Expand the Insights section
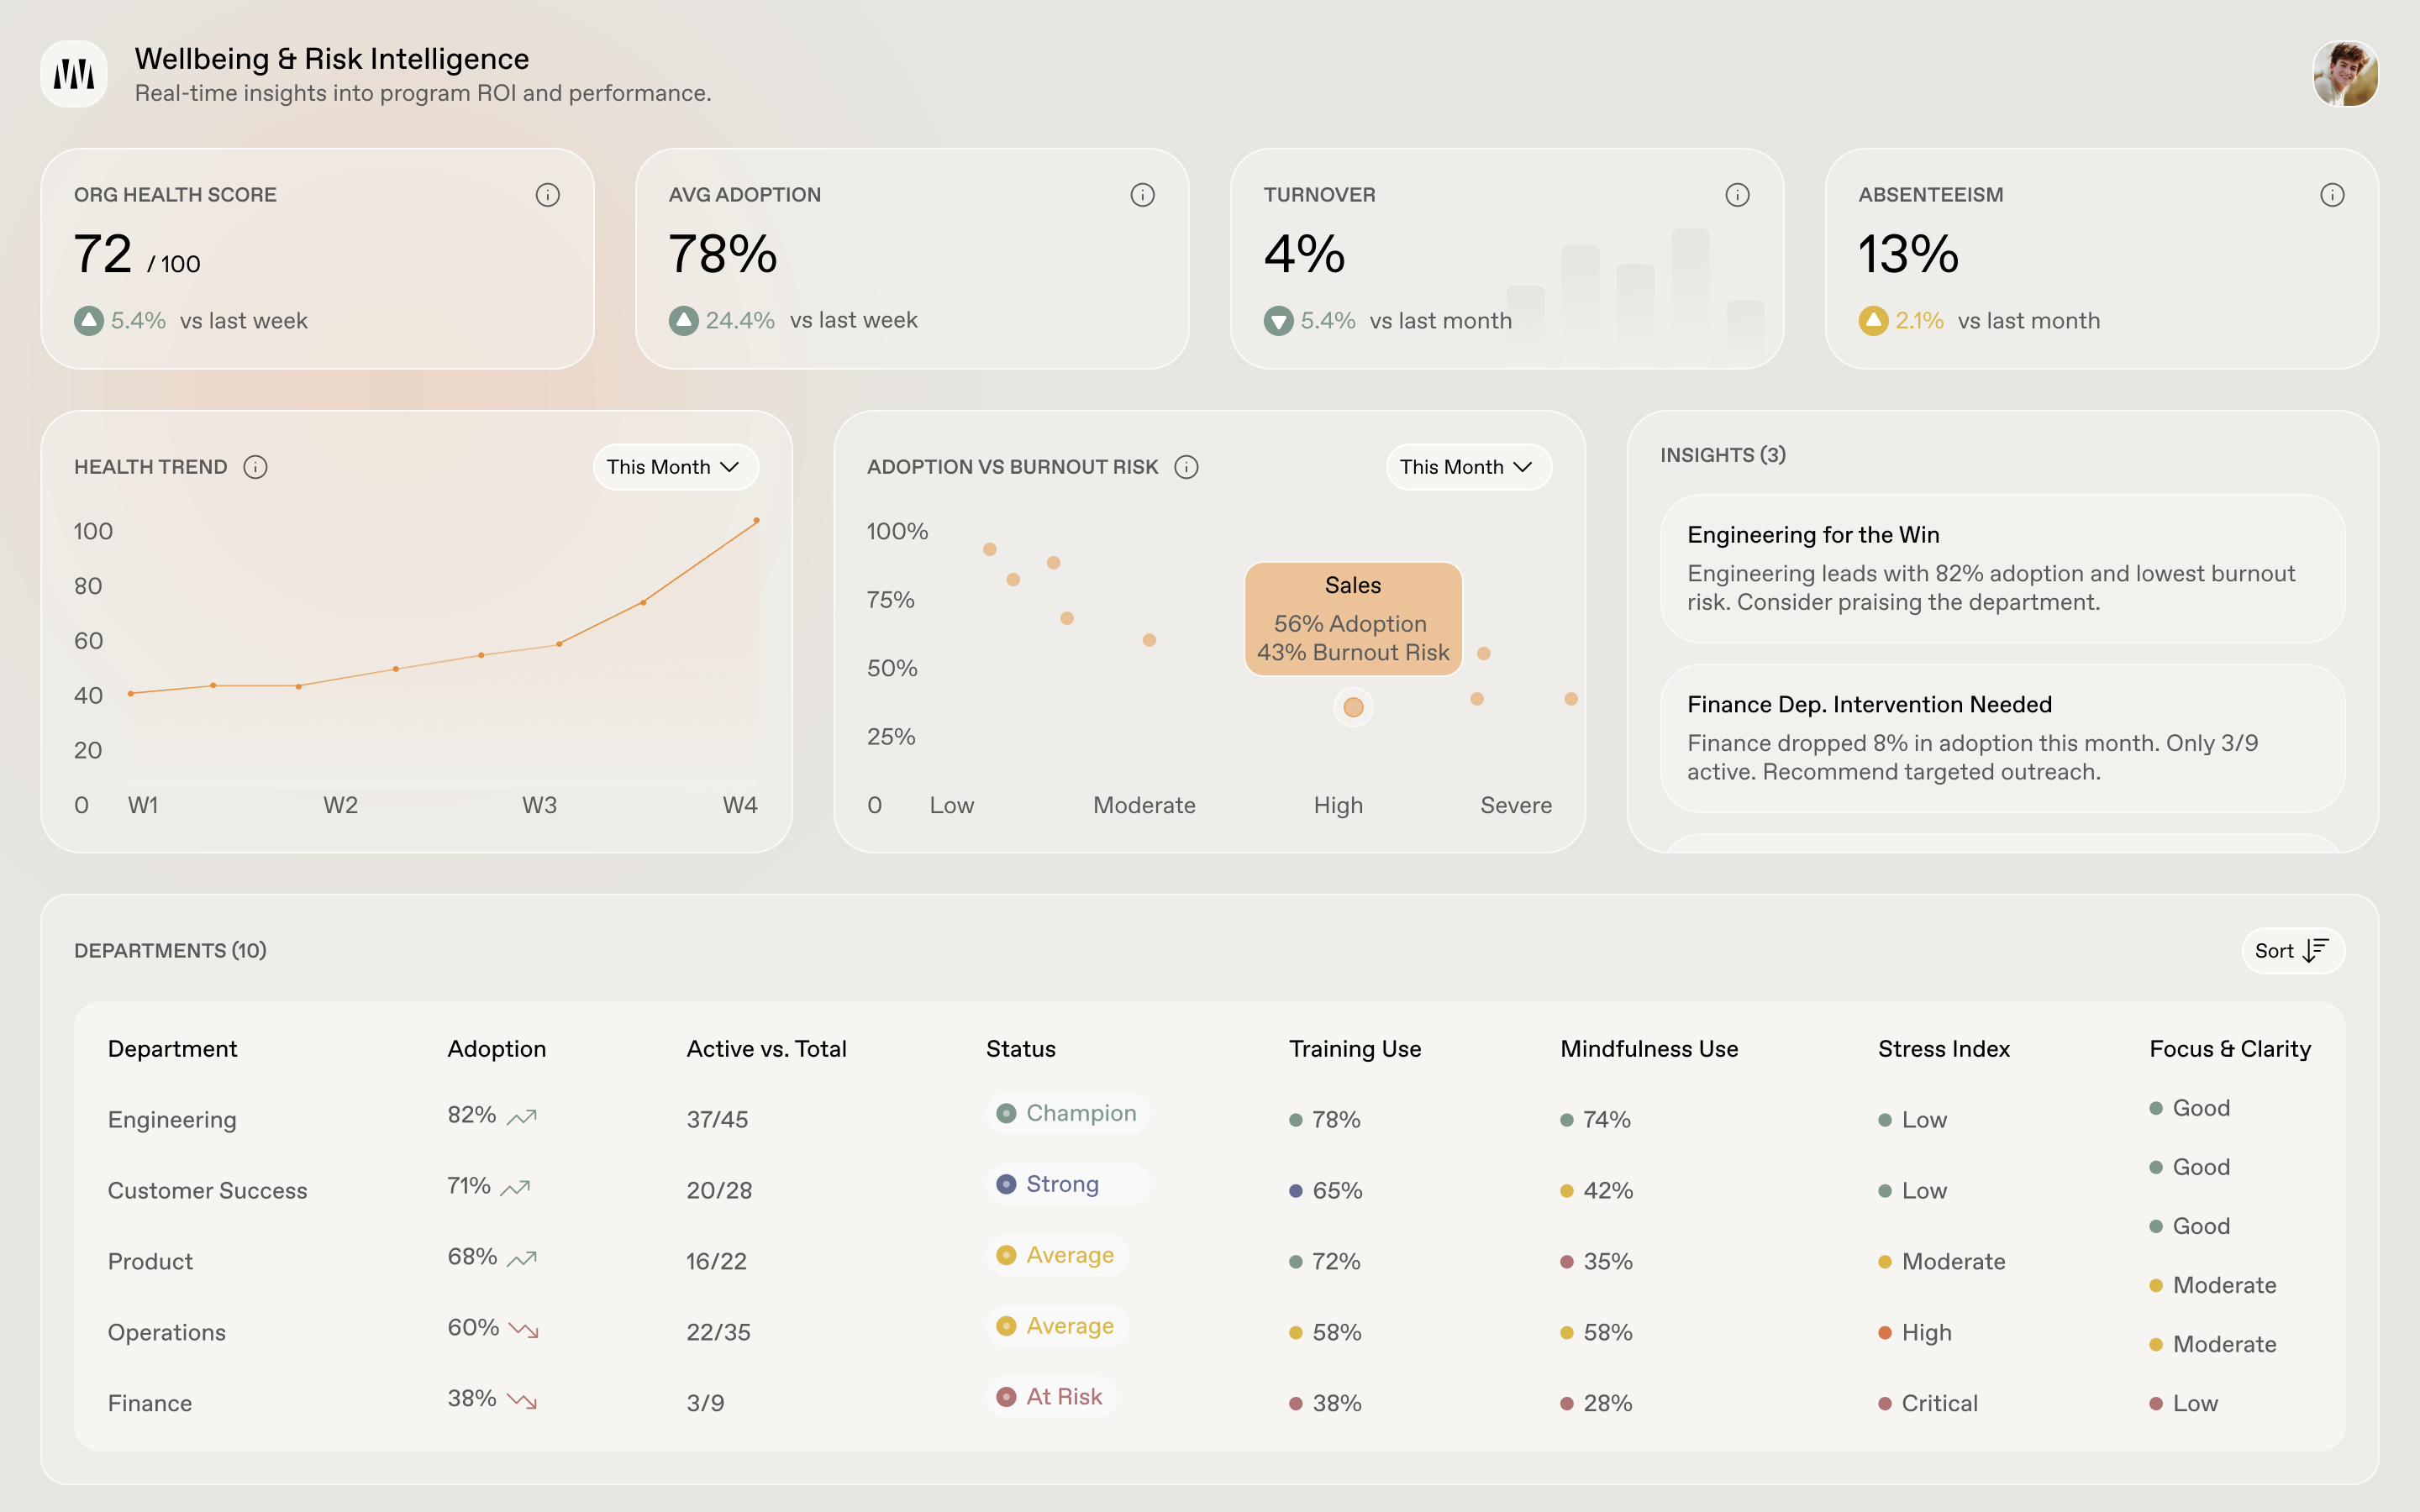This screenshot has width=2420, height=1512. point(1722,455)
